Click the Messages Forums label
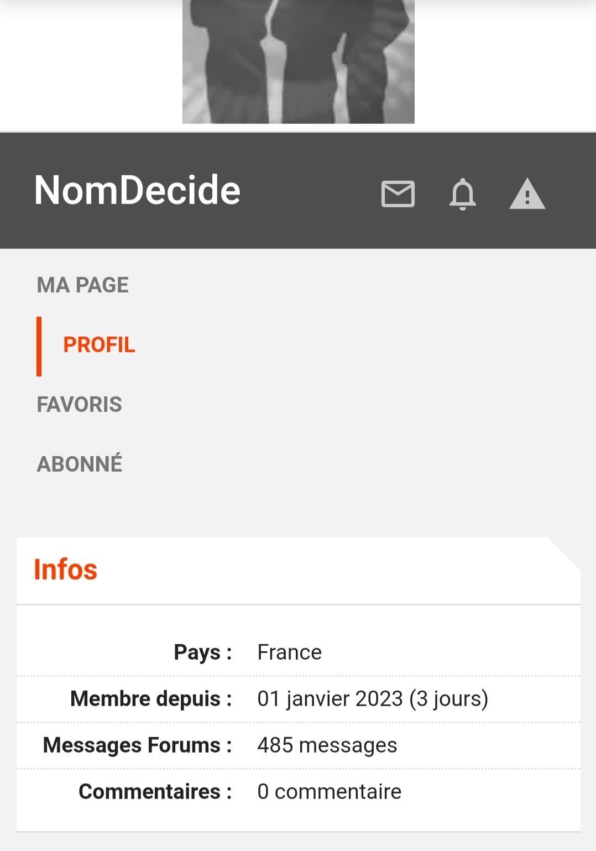 click(138, 745)
